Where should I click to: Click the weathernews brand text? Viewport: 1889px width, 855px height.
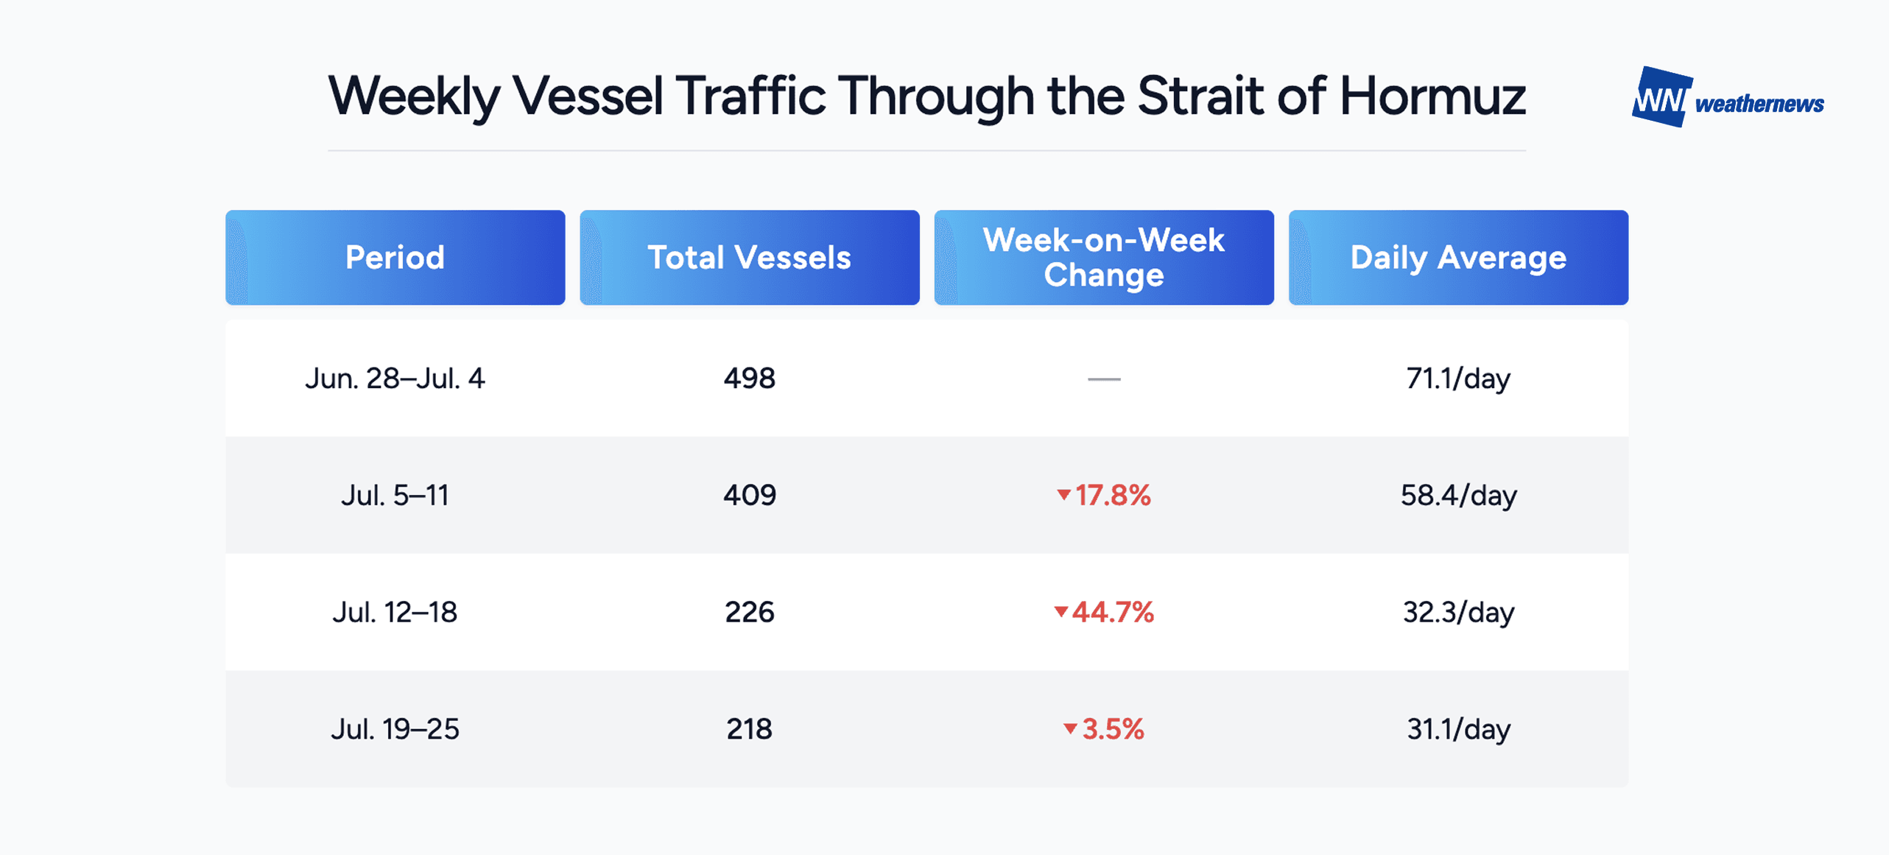point(1759,104)
